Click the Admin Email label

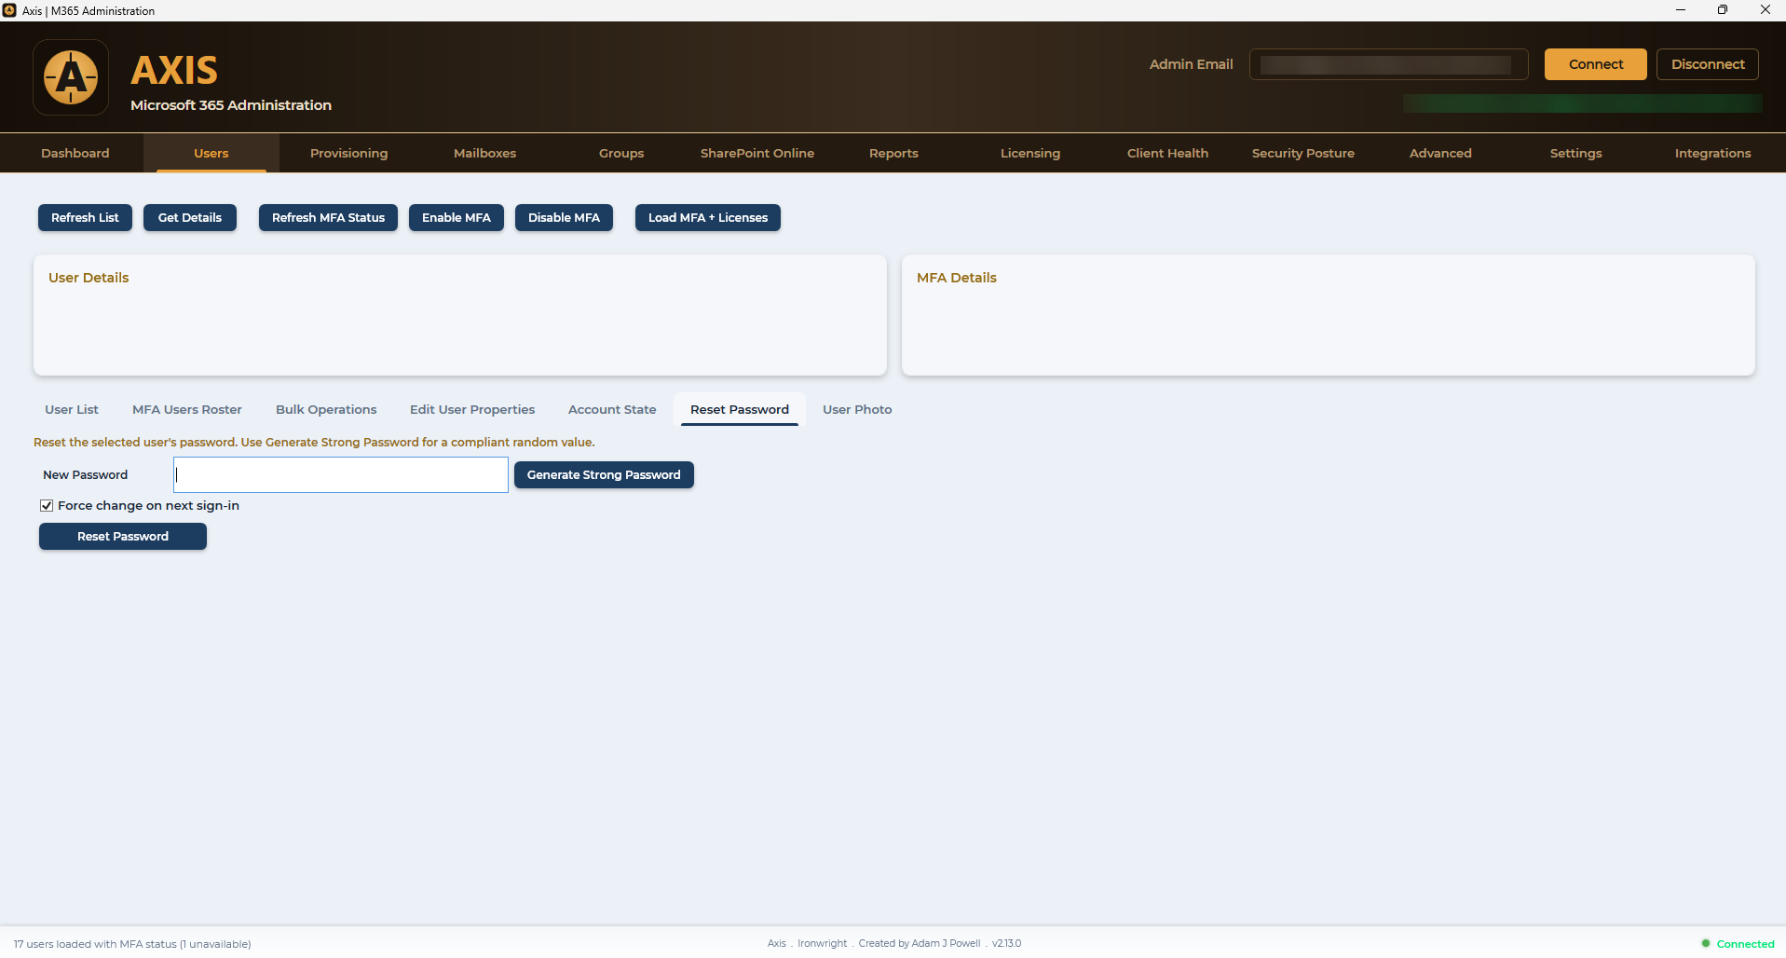coord(1191,64)
